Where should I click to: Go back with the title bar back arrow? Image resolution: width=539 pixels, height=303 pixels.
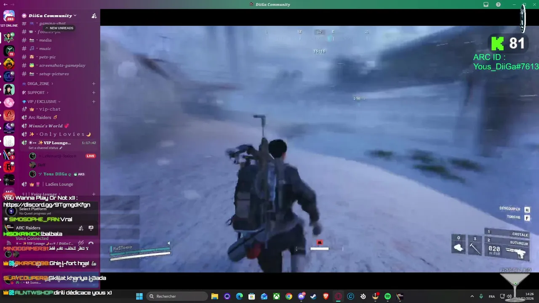(5, 4)
